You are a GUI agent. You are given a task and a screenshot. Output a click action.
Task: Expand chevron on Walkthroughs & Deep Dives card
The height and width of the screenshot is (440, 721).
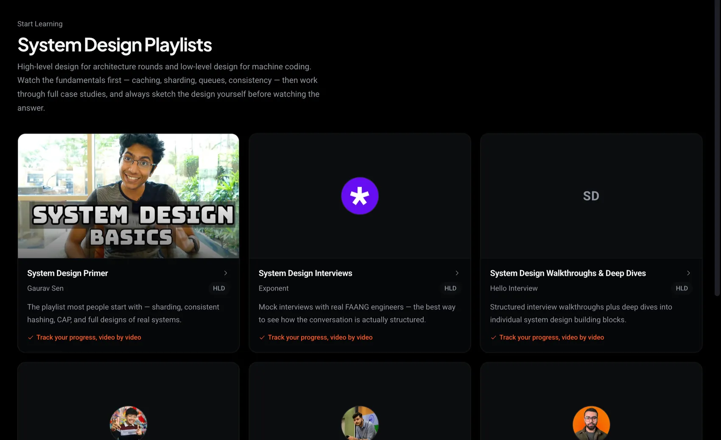tap(688, 273)
